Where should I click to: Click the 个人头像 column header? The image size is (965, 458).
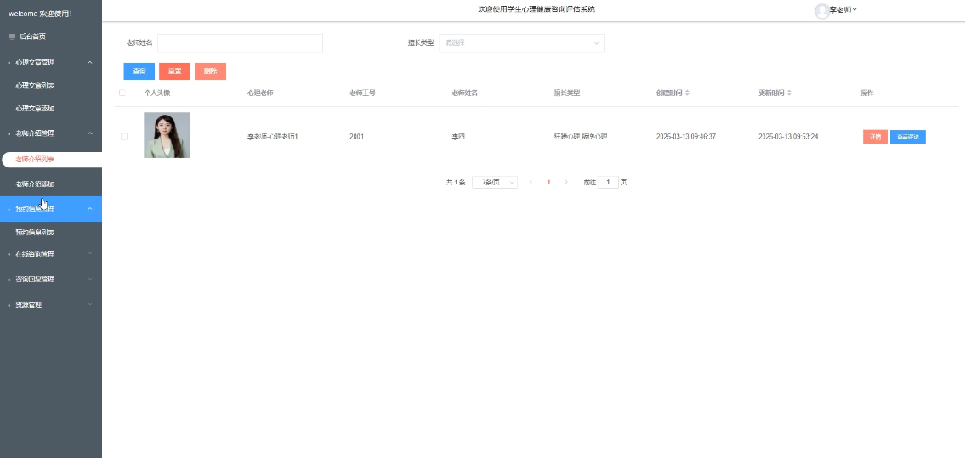(157, 93)
